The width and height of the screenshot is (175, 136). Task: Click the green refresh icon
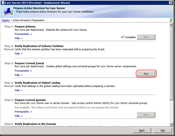point(171,20)
